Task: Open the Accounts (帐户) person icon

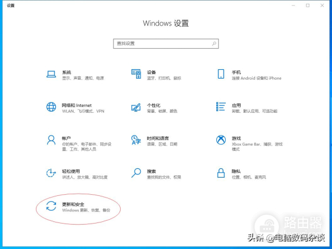Action: click(51, 140)
